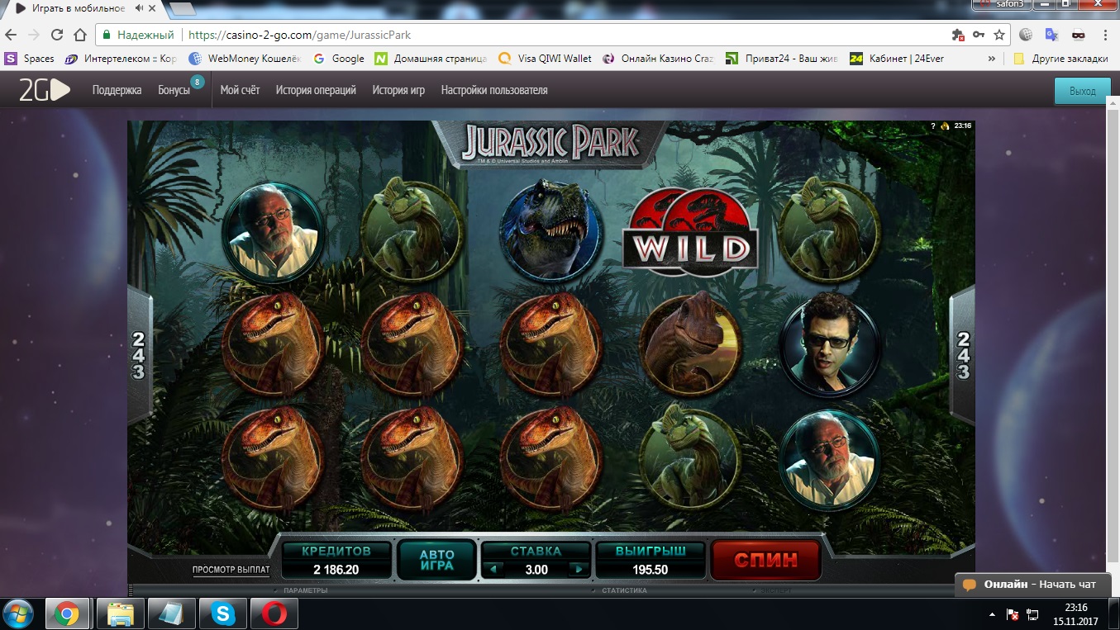Open the Кабинет 24Ever bookmark
The height and width of the screenshot is (630, 1120).
click(897, 59)
